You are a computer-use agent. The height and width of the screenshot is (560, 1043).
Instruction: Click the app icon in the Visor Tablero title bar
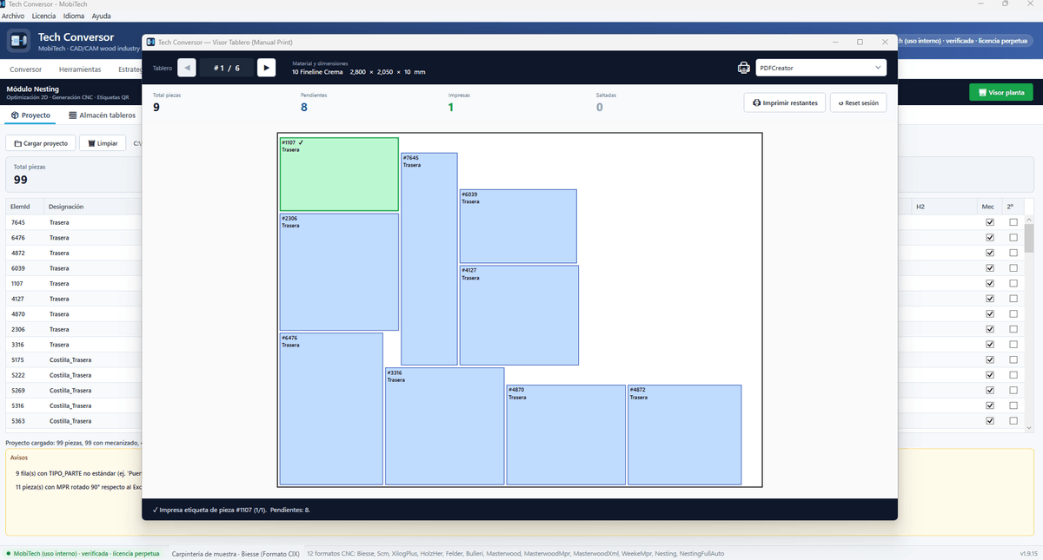coord(150,42)
